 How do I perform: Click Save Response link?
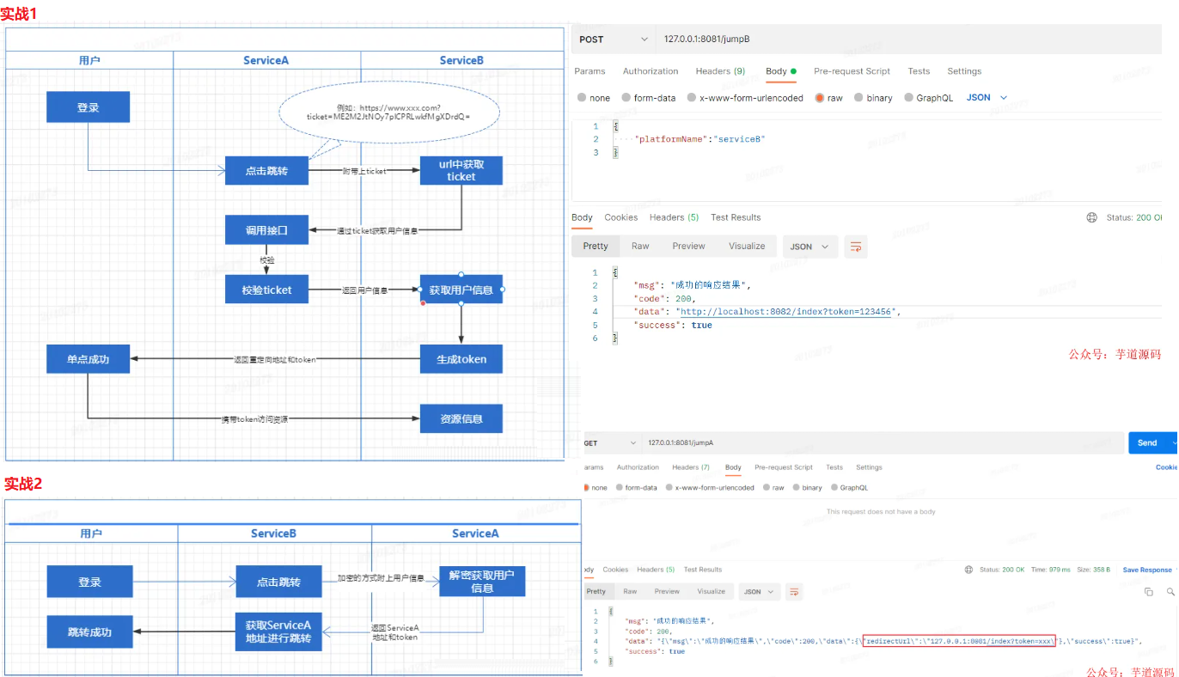tap(1146, 570)
